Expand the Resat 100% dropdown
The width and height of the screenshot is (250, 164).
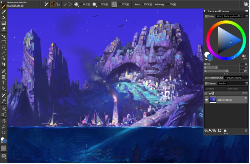(x=151, y=4)
